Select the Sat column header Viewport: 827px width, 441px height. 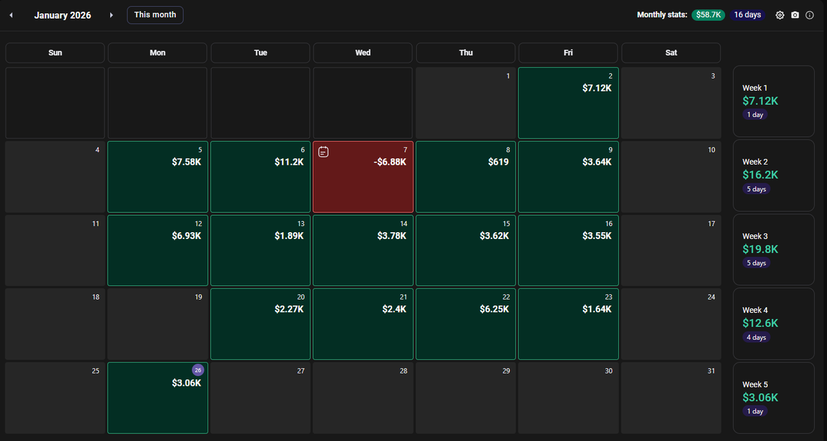(x=671, y=53)
